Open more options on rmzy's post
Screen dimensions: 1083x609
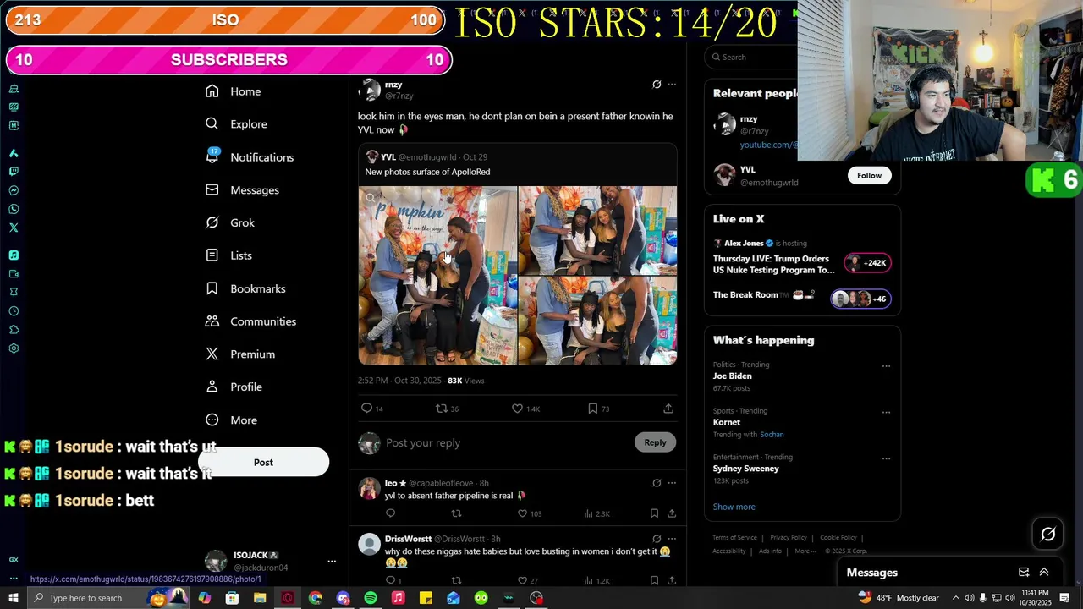click(x=672, y=85)
